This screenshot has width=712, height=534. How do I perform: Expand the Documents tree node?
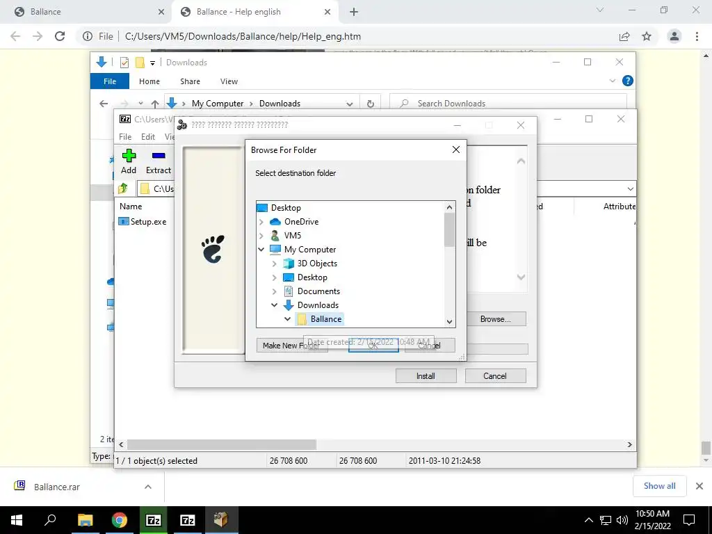tap(274, 291)
